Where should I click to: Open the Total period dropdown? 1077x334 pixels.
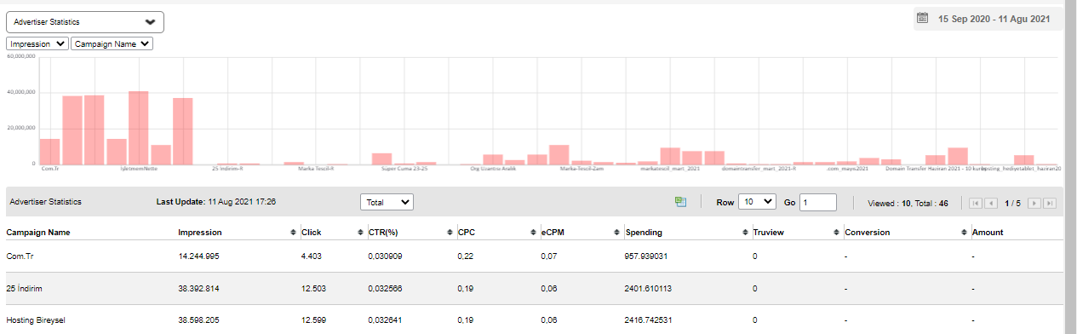click(x=387, y=202)
